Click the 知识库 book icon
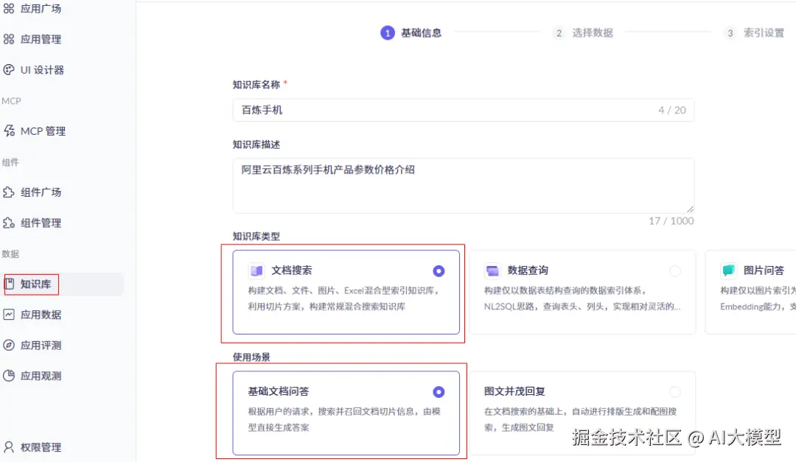 click(9, 284)
